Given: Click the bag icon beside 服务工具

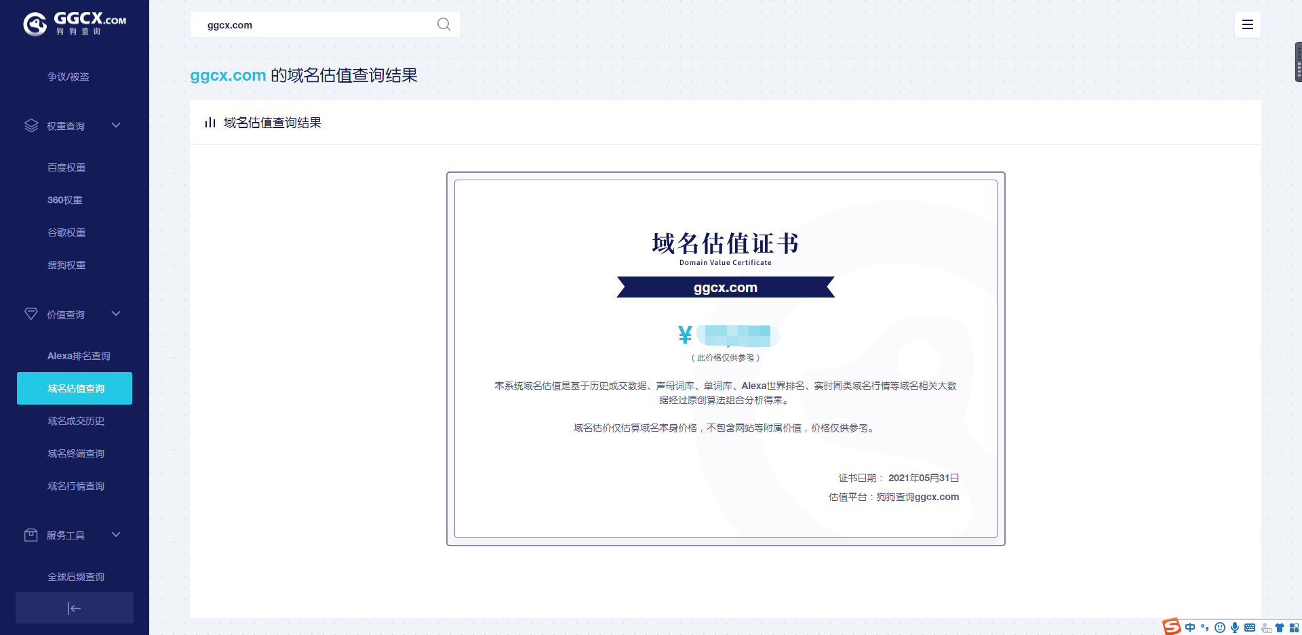Looking at the screenshot, I should [x=31, y=535].
